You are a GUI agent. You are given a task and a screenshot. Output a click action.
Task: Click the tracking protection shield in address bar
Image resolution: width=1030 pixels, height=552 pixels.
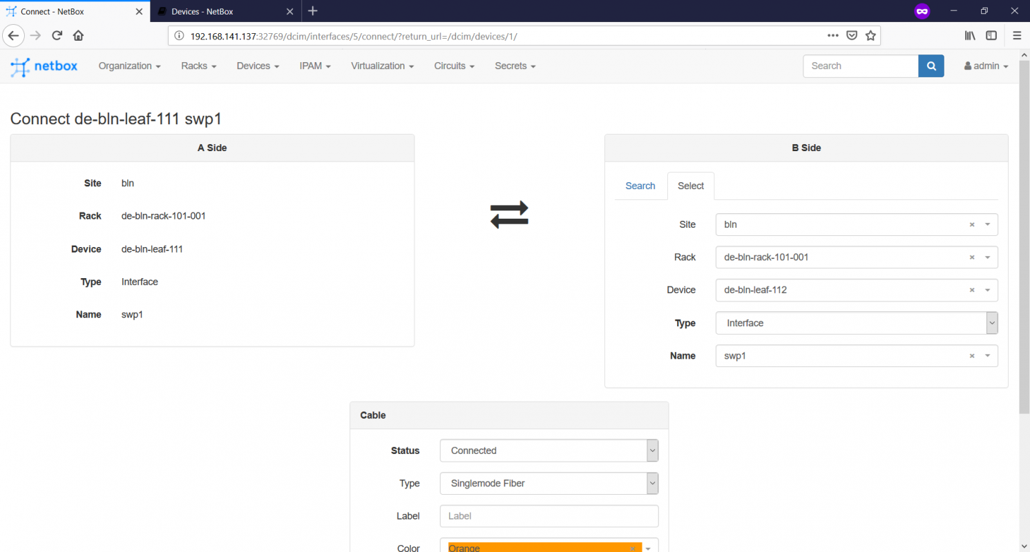click(x=852, y=35)
